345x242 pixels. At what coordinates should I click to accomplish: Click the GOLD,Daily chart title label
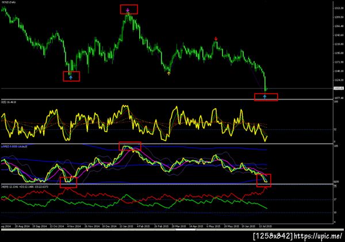[x=9, y=2]
